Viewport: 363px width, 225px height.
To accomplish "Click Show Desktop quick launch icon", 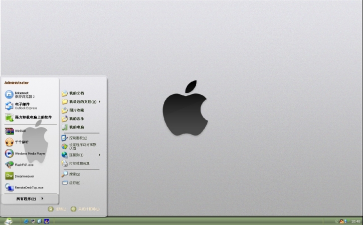I will (33, 221).
